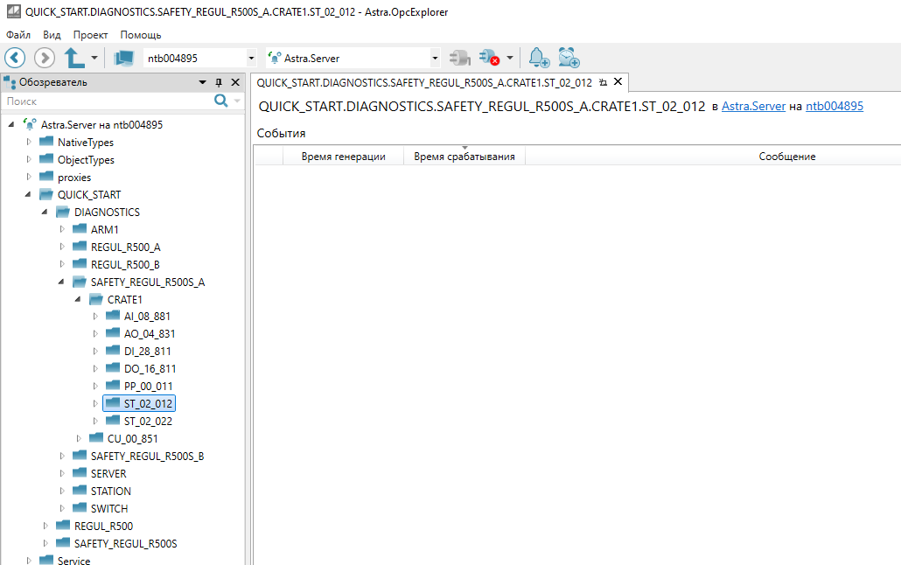901x565 pixels.
Task: Expand the REGUL_R500_A tree node
Action: coord(62,247)
